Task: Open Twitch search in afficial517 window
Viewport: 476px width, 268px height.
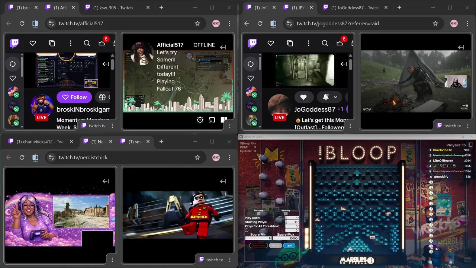Action: click(x=87, y=43)
